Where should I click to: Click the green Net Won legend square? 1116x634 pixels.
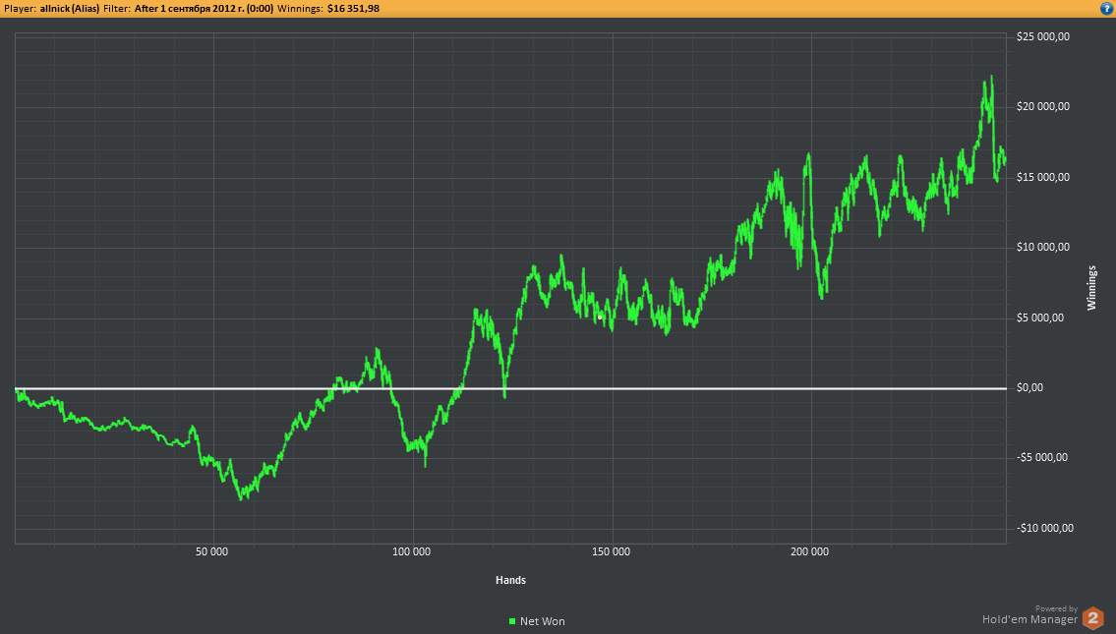512,621
